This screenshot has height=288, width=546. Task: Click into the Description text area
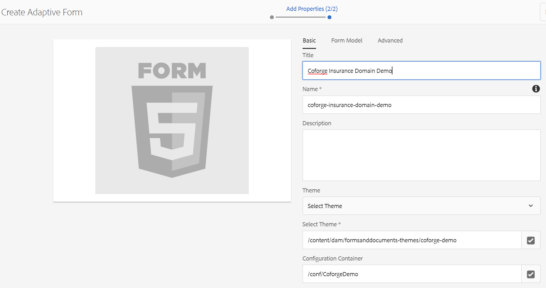point(421,155)
